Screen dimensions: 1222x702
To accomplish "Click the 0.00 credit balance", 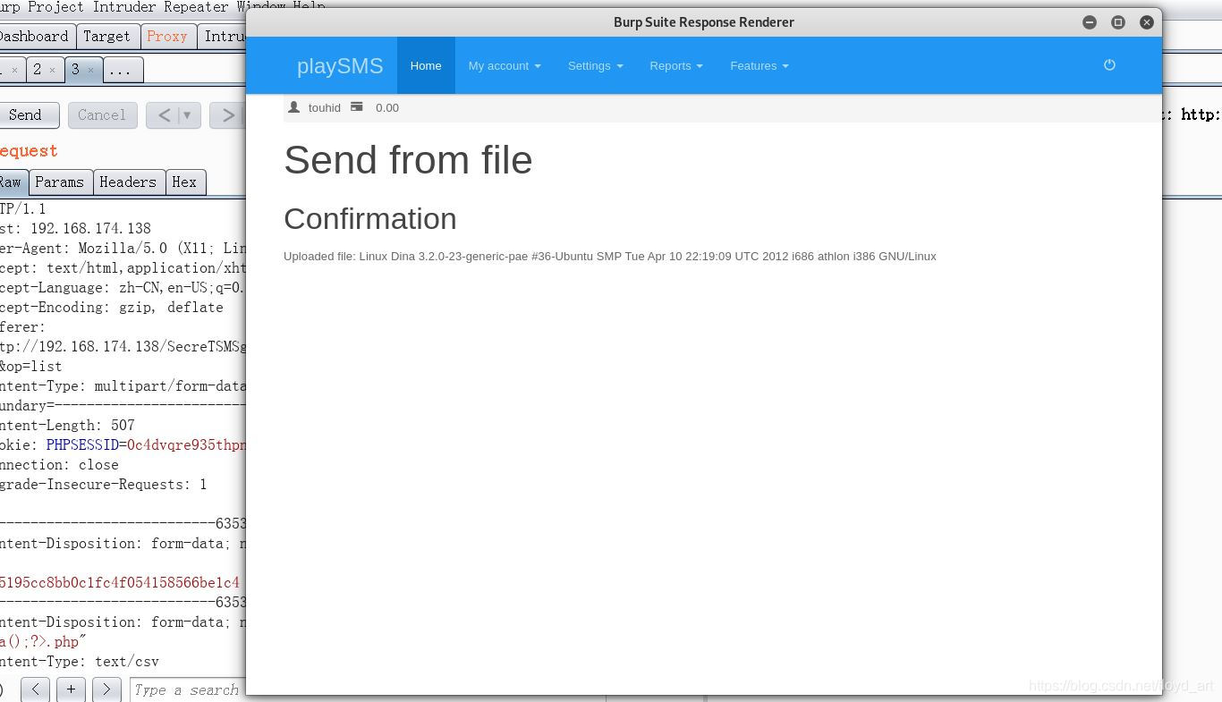I will click(x=387, y=108).
